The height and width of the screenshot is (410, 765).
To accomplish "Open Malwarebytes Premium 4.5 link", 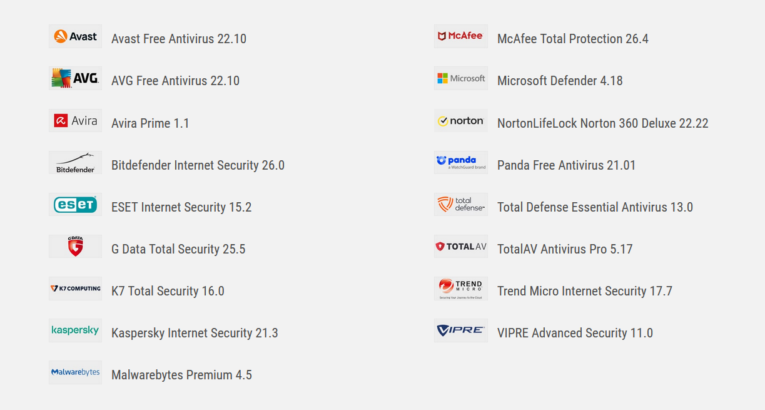I will tap(181, 375).
